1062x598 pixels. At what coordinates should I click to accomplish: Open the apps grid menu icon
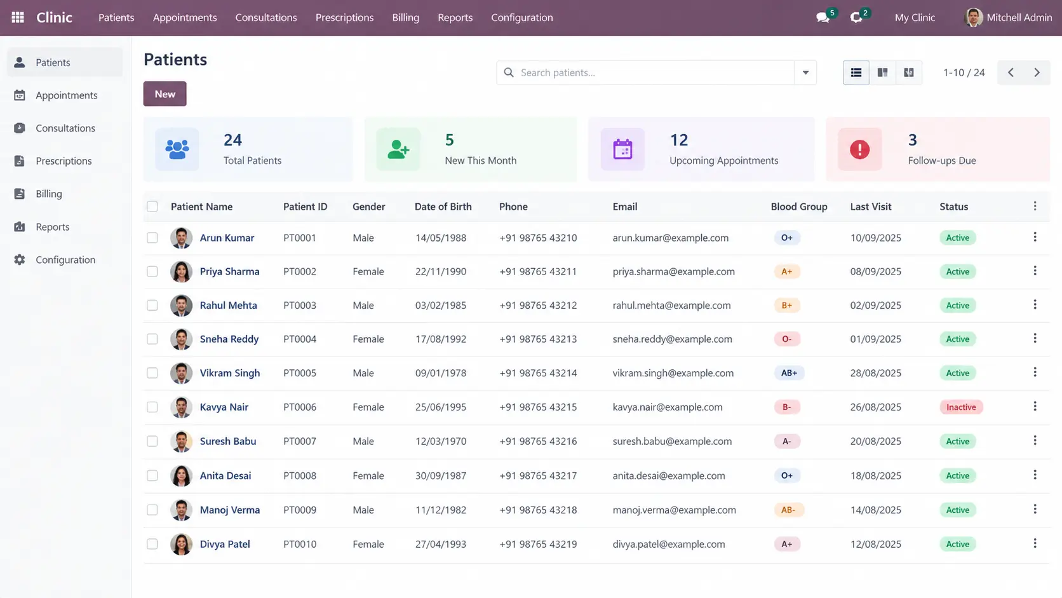(18, 17)
